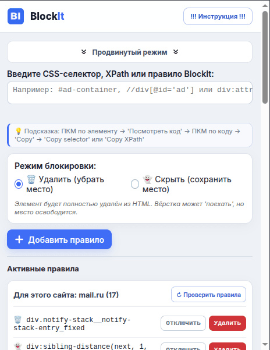
Task: Click the lightbulb icon in the Подсказка hint
Action: tap(19, 131)
